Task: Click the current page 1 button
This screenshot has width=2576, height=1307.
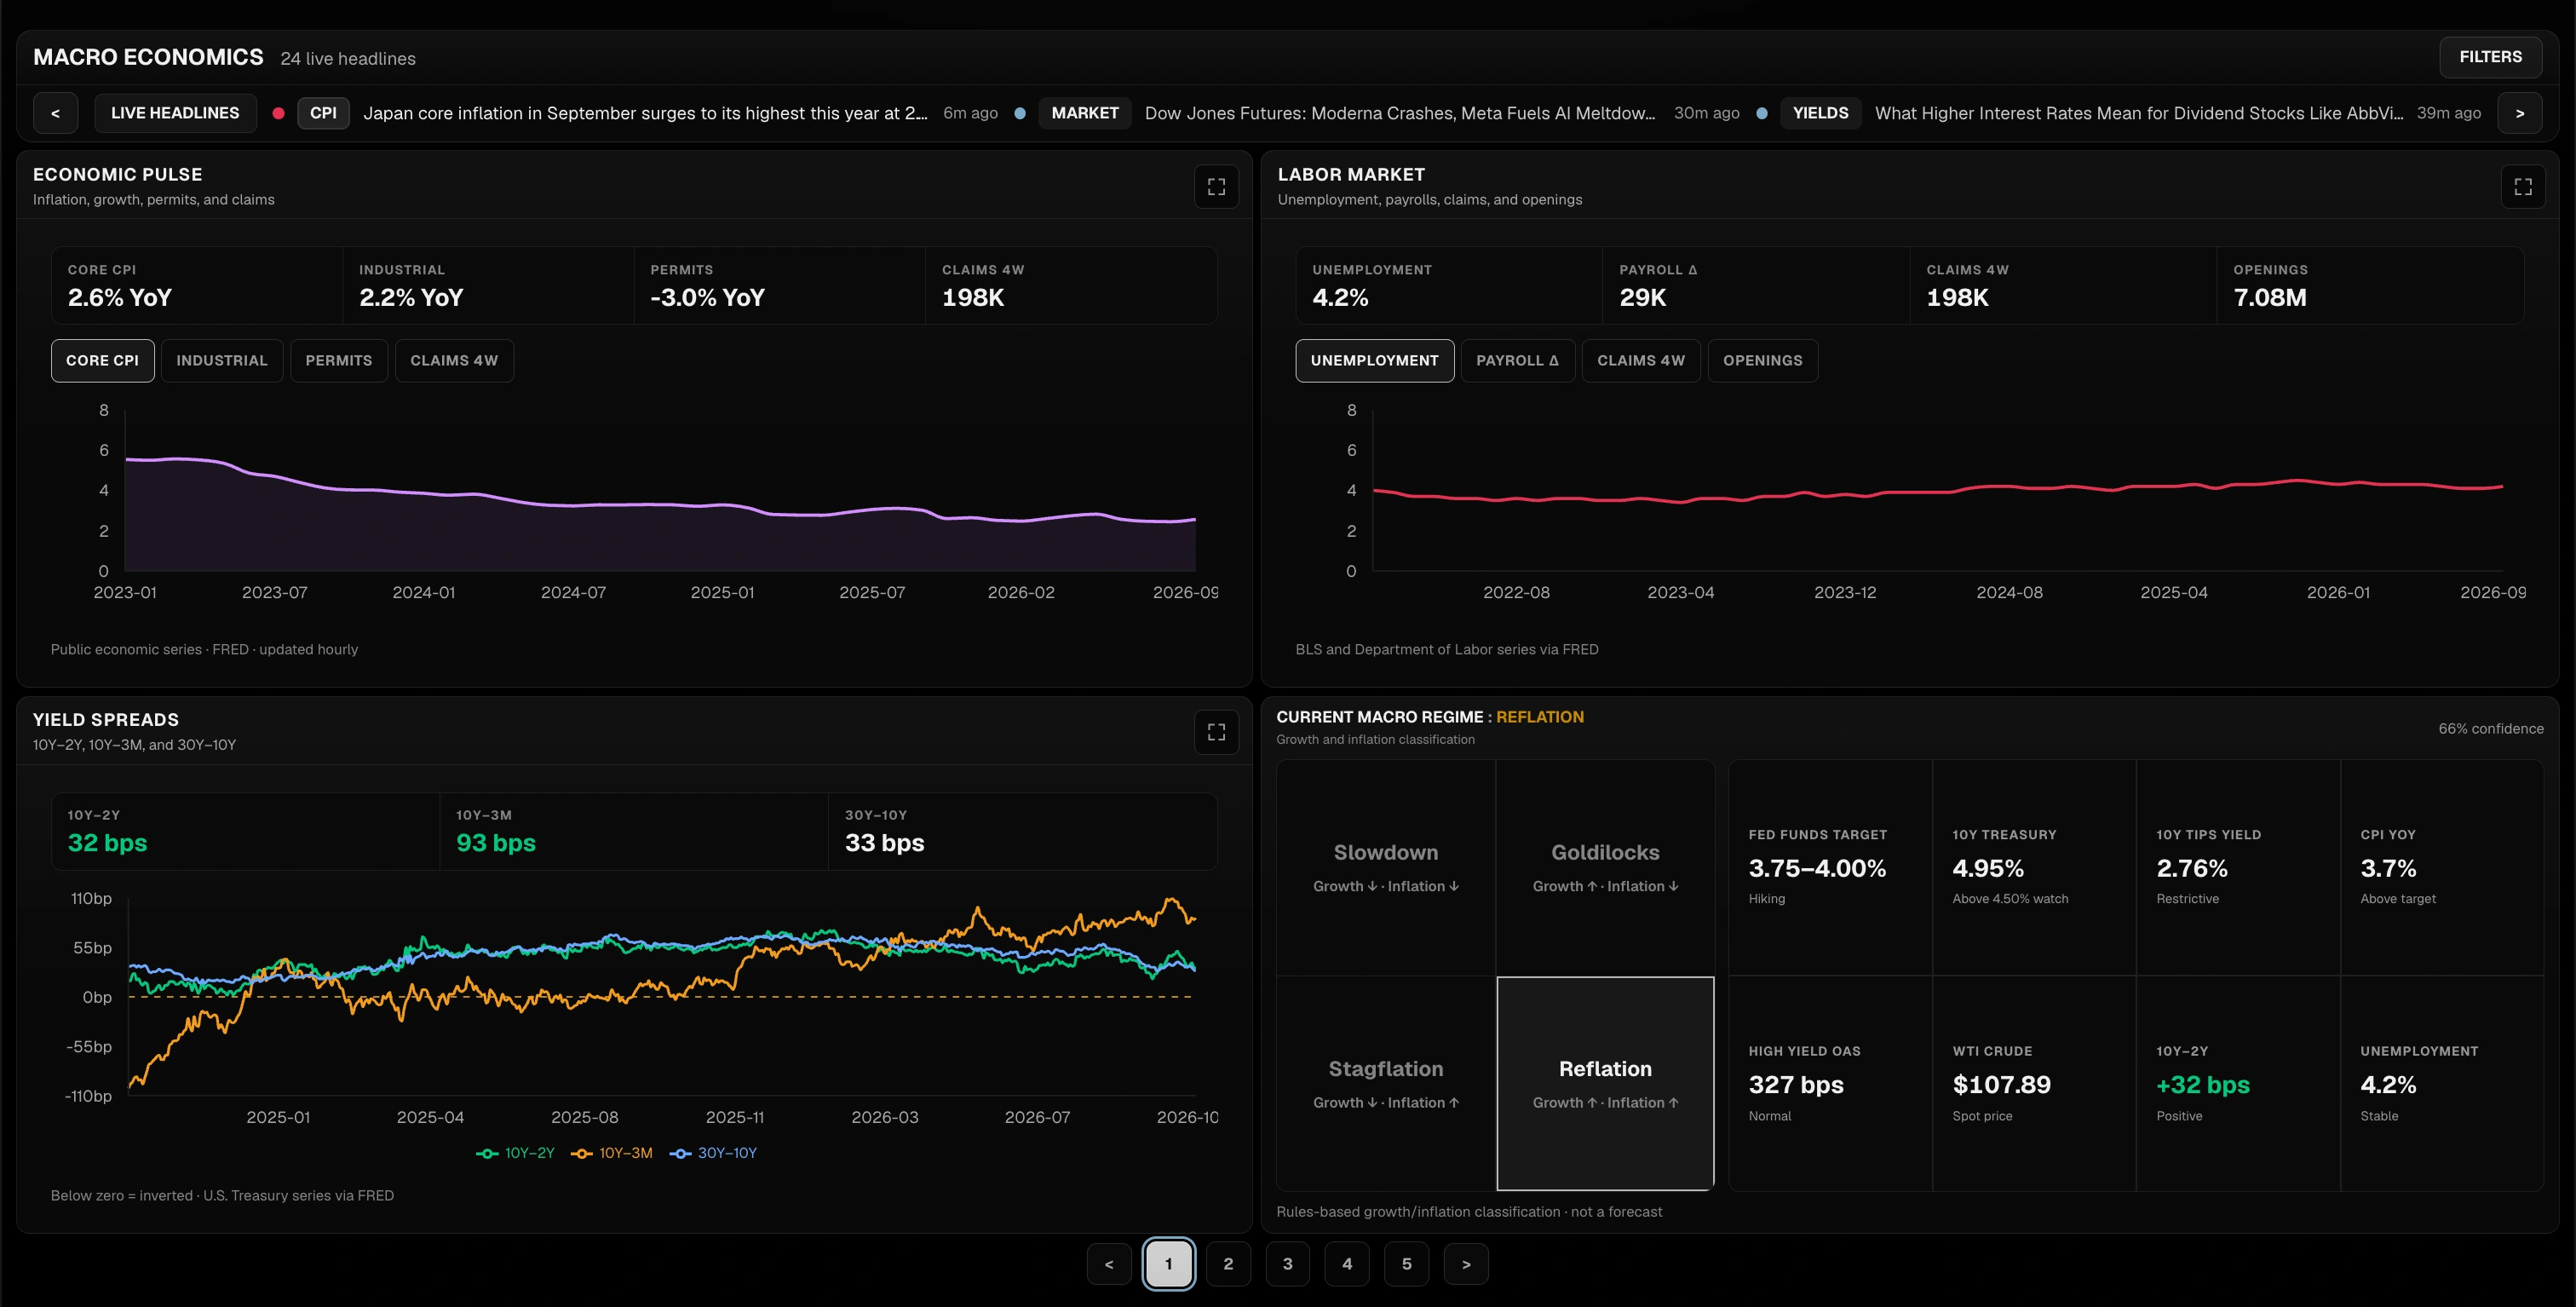Action: (x=1168, y=1264)
